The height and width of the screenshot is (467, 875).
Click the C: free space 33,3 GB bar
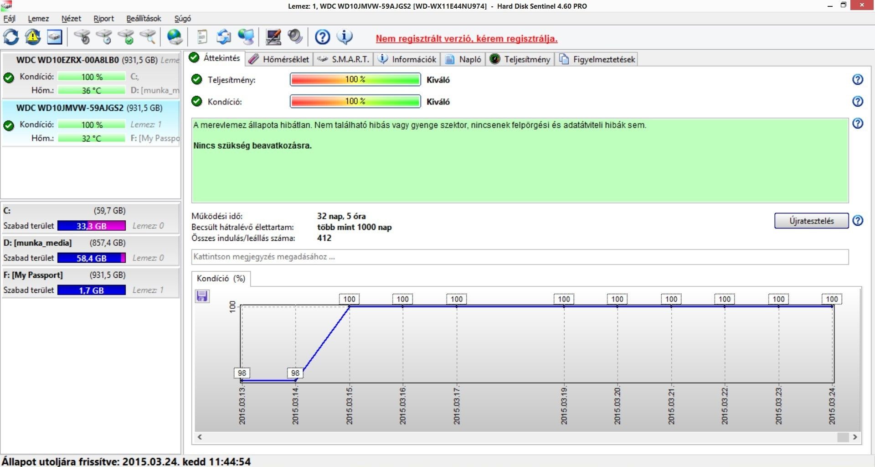click(92, 226)
